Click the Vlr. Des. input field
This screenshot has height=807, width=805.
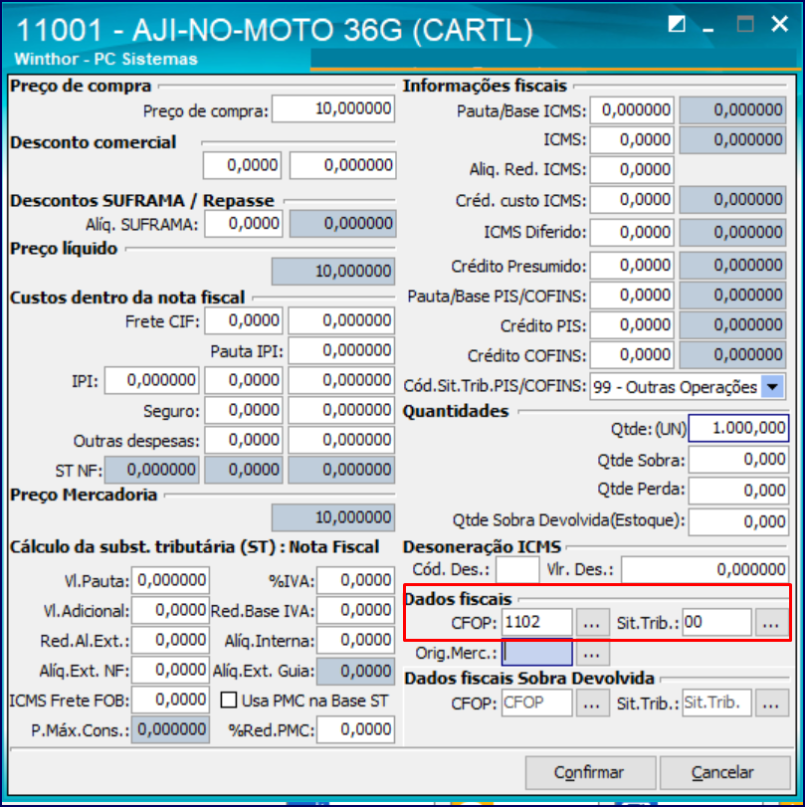pyautogui.click(x=704, y=570)
